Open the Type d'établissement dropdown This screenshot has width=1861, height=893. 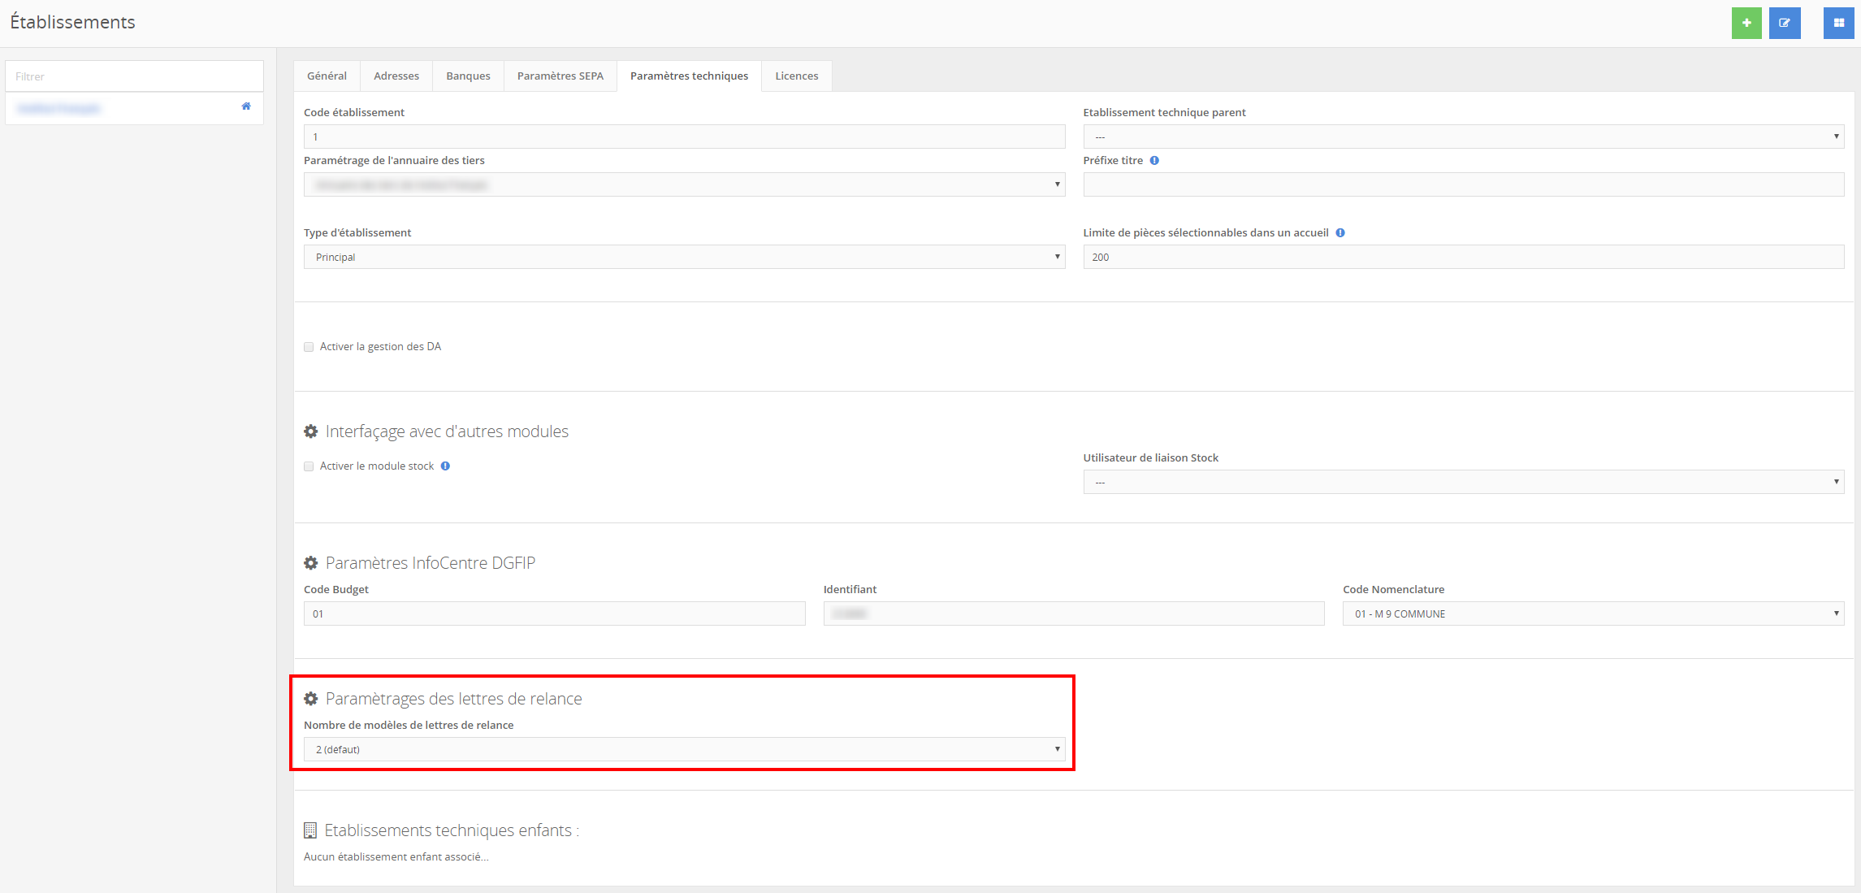pos(684,258)
